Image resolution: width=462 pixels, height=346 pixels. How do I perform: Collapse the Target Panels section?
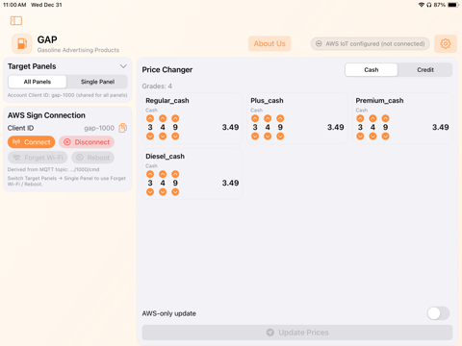[123, 66]
